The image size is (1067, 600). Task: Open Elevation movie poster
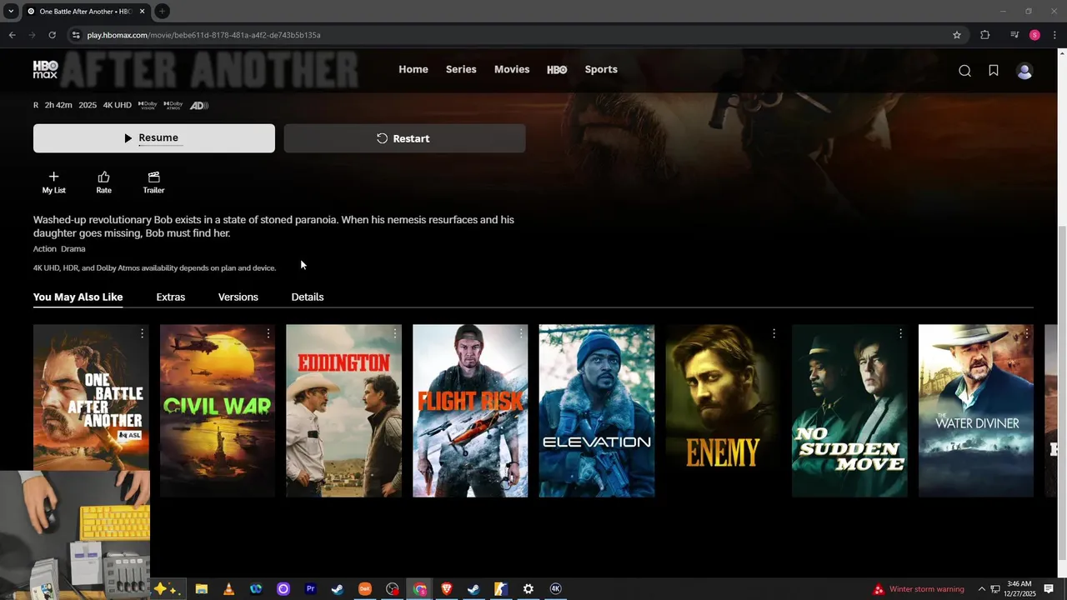[x=597, y=411]
